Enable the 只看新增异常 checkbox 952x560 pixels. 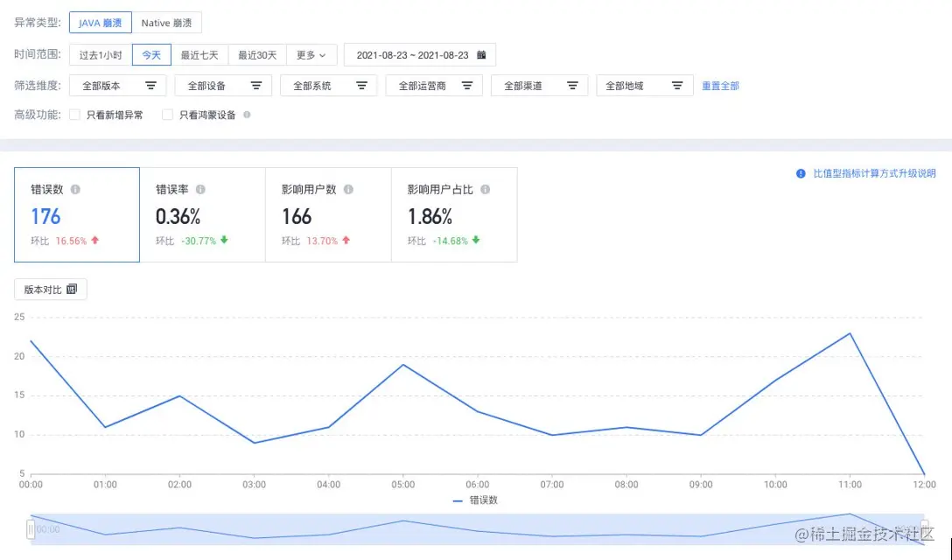coord(74,115)
